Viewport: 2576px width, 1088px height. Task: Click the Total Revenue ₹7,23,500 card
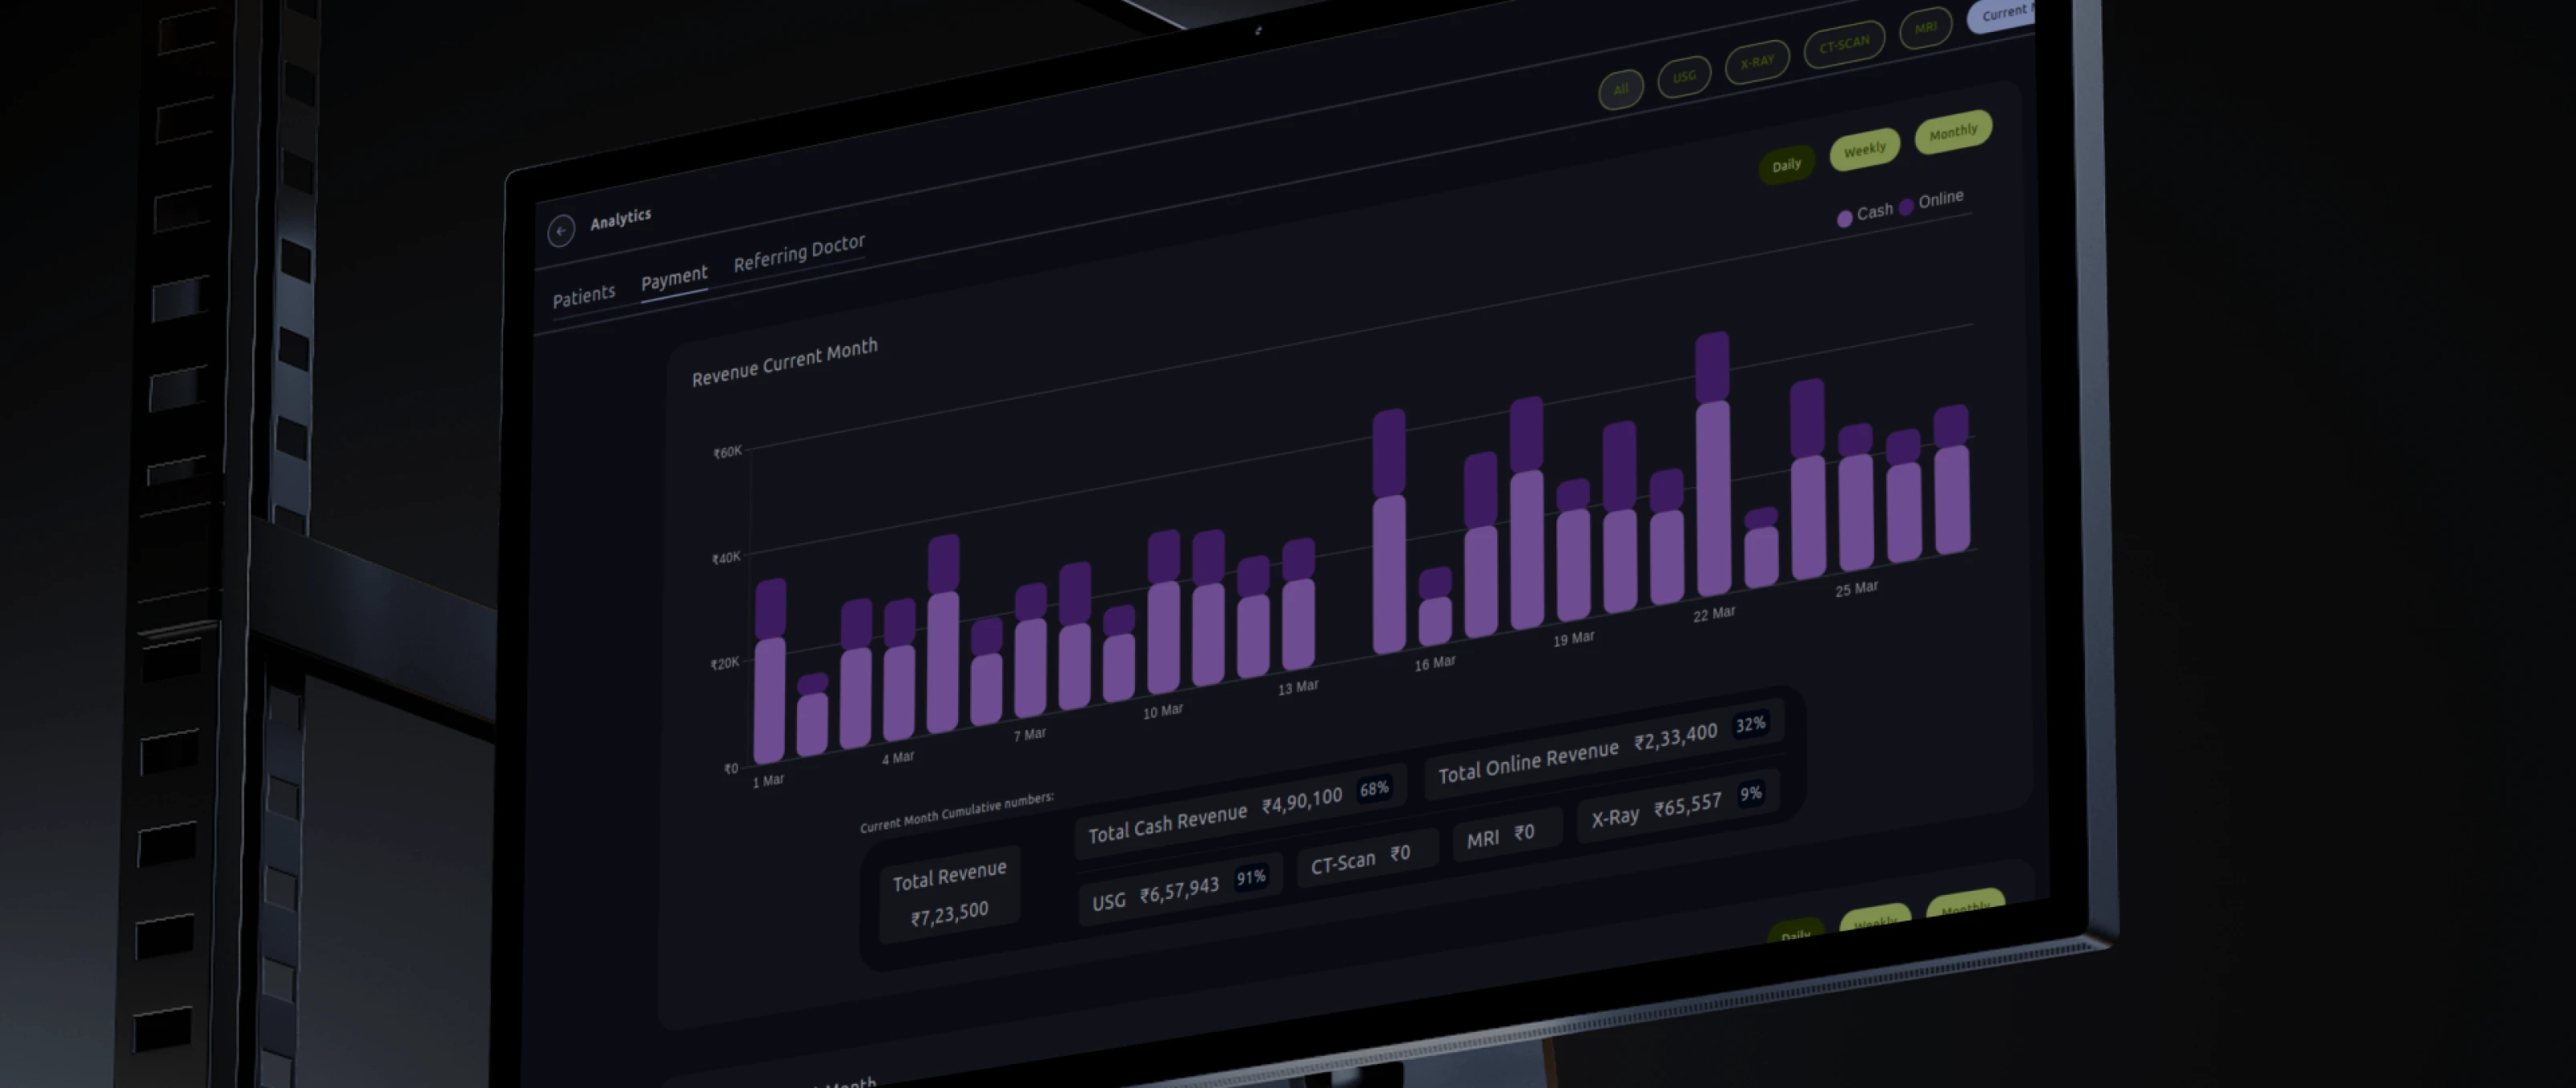click(949, 894)
